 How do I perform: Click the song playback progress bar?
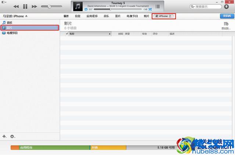(117, 9)
